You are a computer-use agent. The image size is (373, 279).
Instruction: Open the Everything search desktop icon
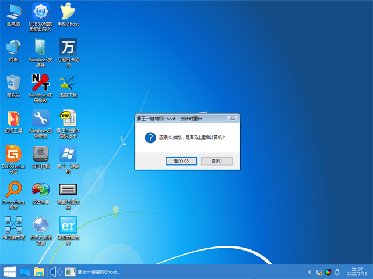pyautogui.click(x=13, y=190)
